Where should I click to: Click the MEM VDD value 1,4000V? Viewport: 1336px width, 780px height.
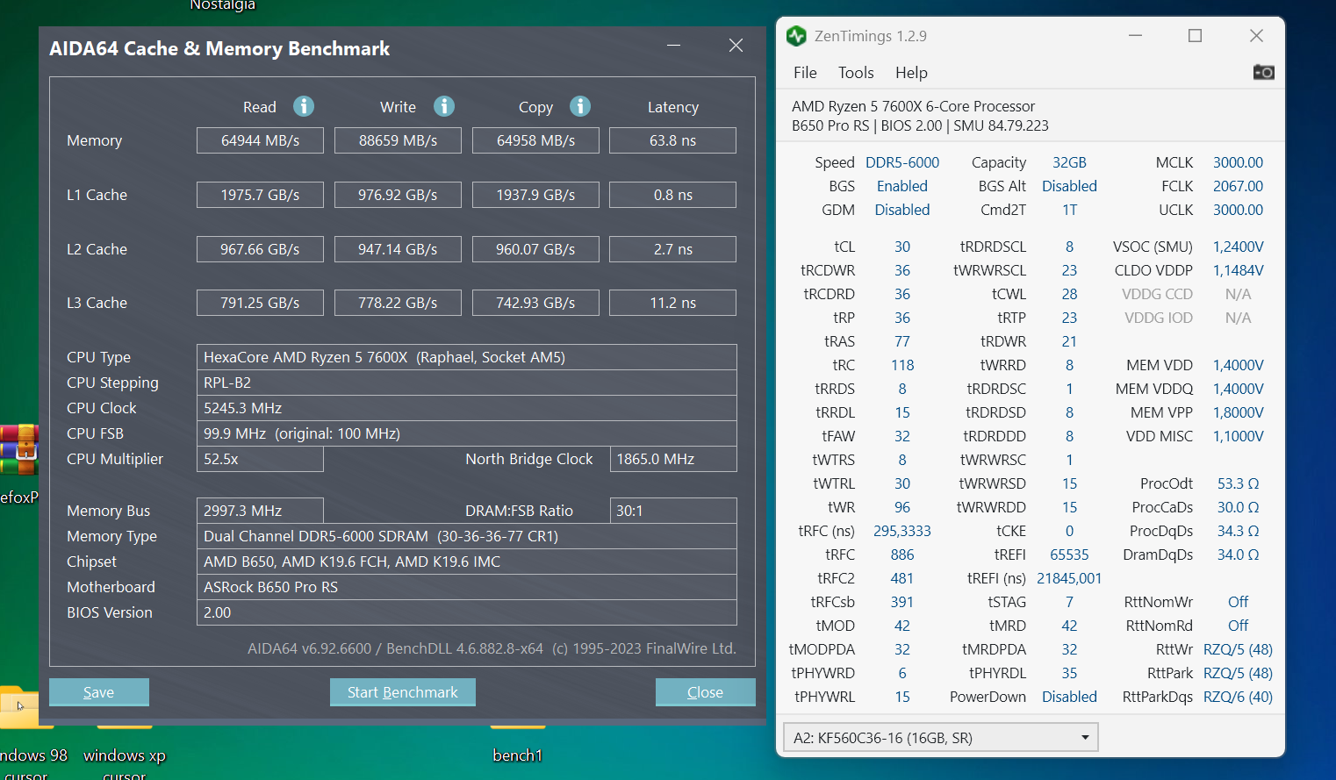[1239, 365]
